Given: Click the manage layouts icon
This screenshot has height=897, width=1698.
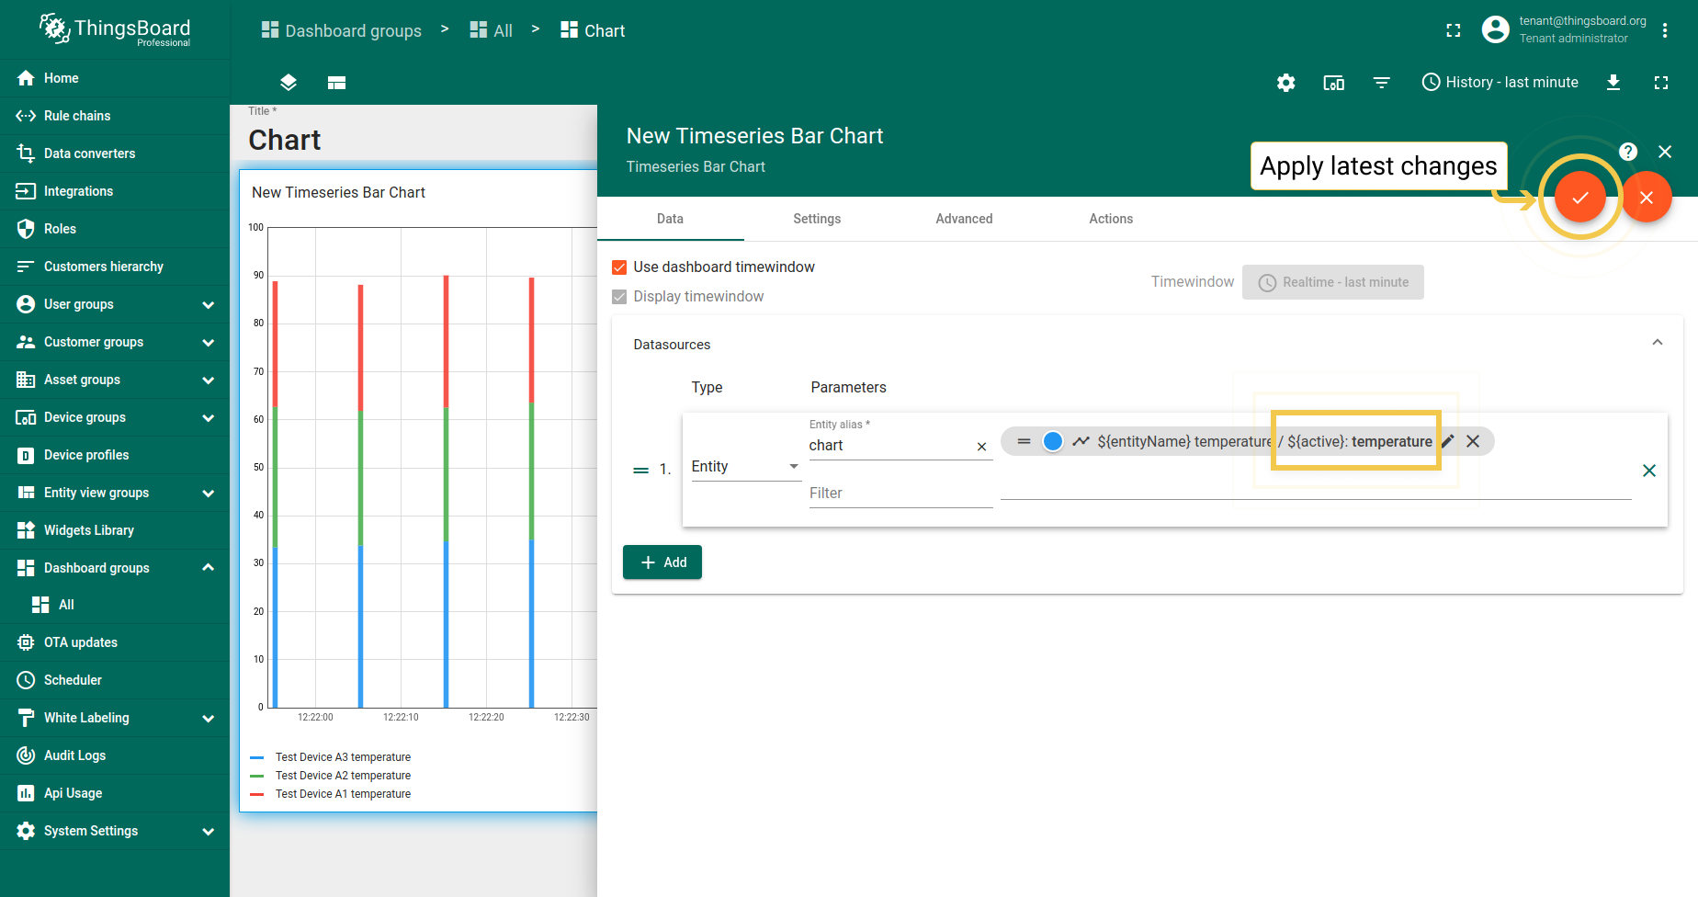Looking at the screenshot, I should click(x=336, y=83).
